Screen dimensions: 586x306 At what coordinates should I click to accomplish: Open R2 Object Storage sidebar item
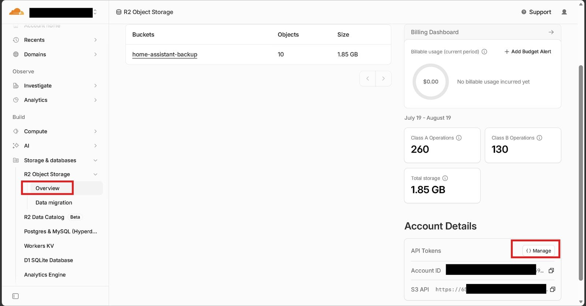click(x=47, y=174)
